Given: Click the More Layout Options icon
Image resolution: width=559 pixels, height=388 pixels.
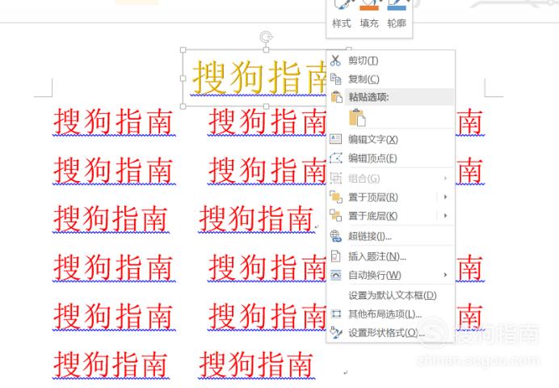Looking at the screenshot, I should [336, 314].
